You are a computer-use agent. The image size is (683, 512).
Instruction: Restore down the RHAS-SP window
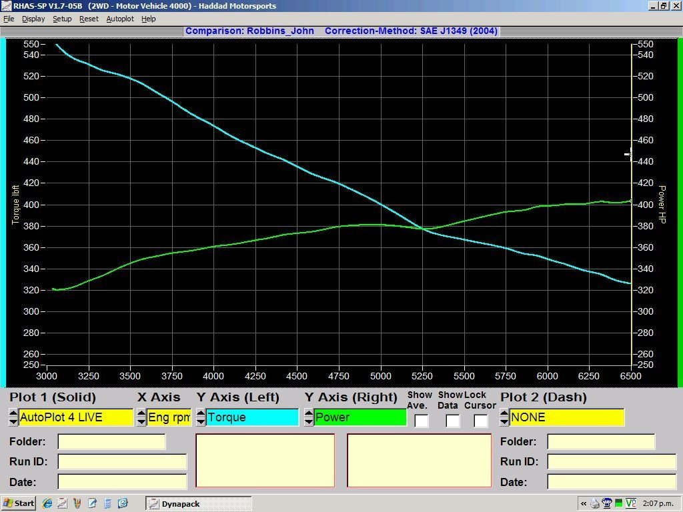coord(663,5)
